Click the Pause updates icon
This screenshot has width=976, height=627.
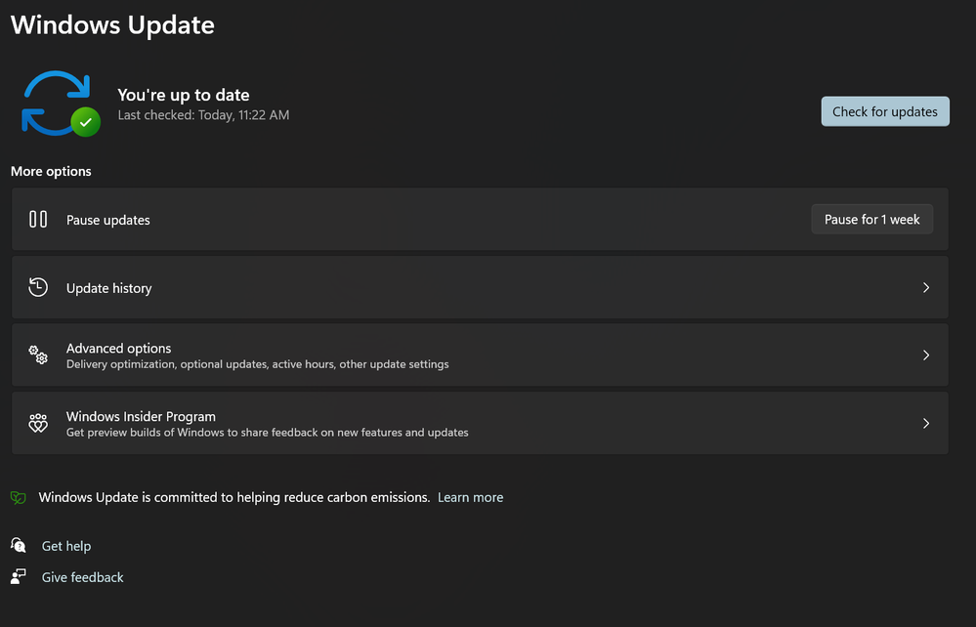(x=37, y=219)
